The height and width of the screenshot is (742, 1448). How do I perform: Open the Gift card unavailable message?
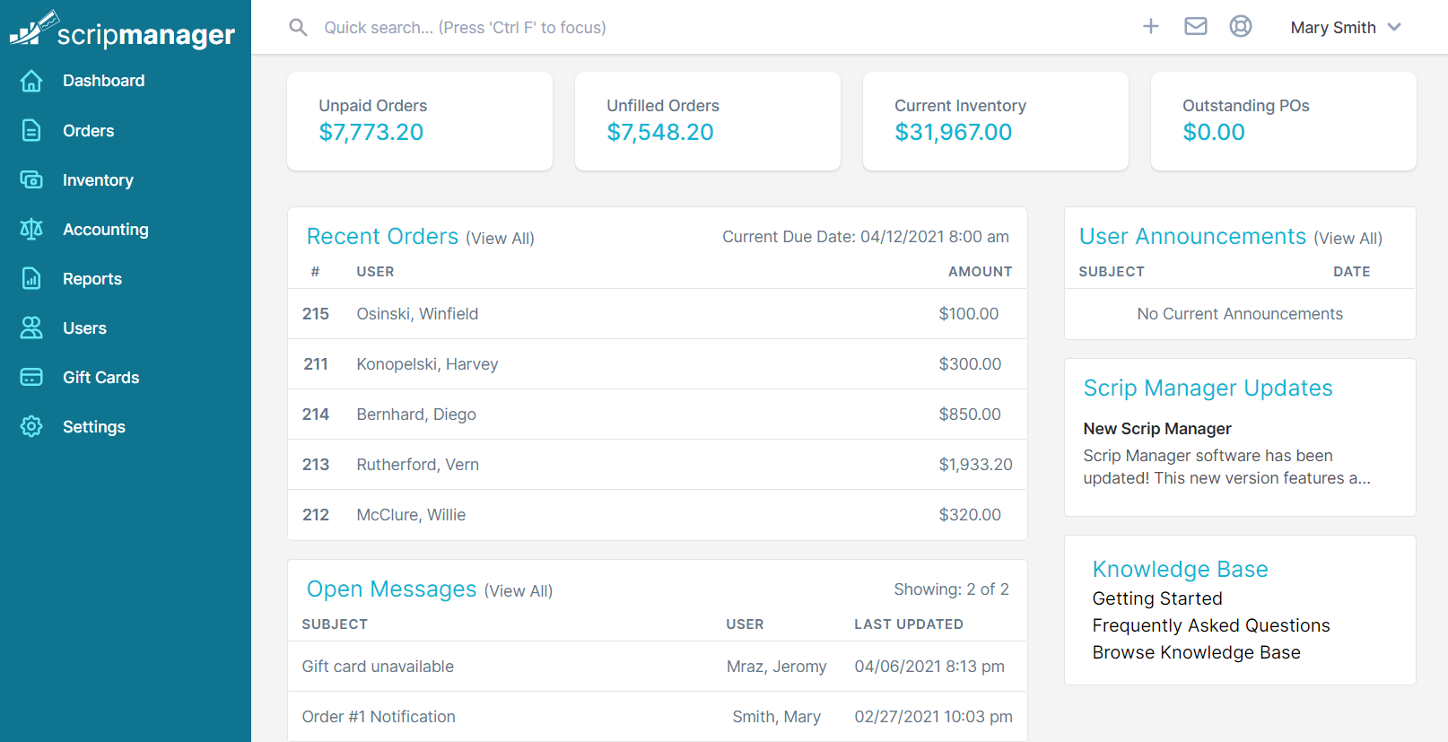click(x=378, y=667)
